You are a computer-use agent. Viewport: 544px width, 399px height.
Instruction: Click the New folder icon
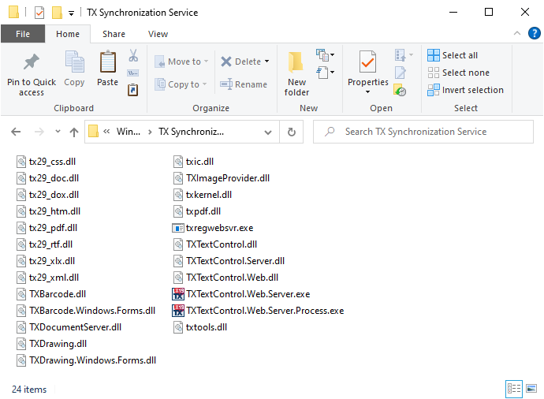(x=296, y=62)
